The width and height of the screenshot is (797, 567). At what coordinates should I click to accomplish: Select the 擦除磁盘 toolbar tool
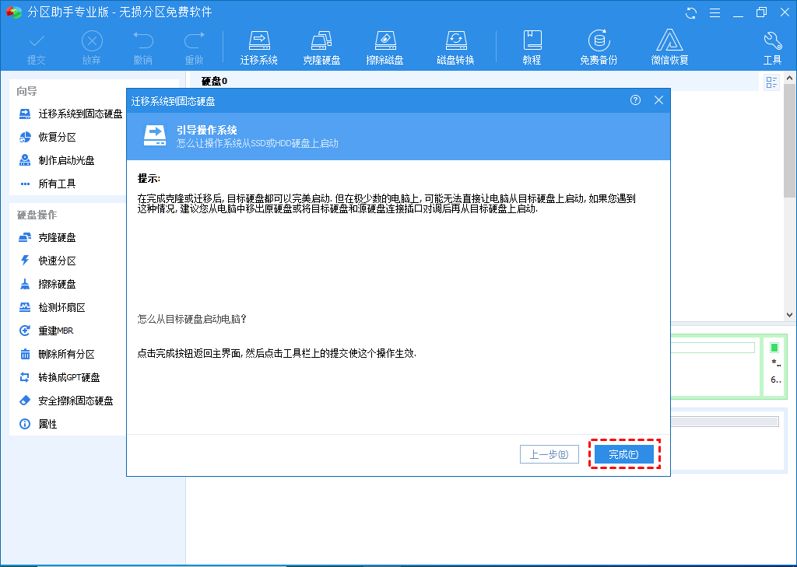(384, 47)
